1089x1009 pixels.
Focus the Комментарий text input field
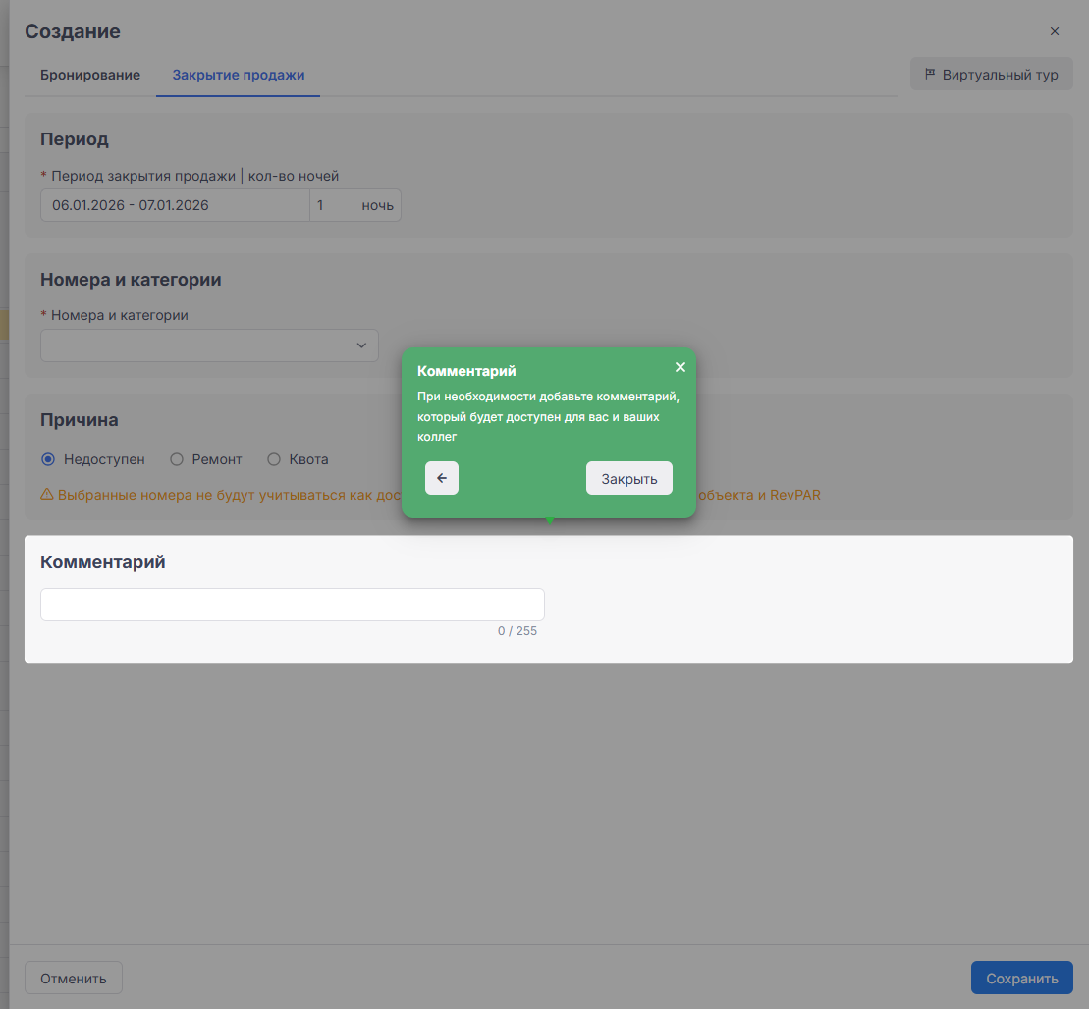tap(292, 605)
